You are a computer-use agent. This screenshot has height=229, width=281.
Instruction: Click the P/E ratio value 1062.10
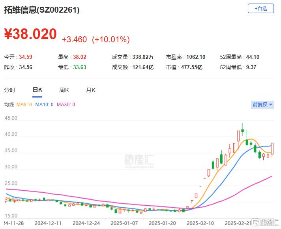pyautogui.click(x=196, y=57)
